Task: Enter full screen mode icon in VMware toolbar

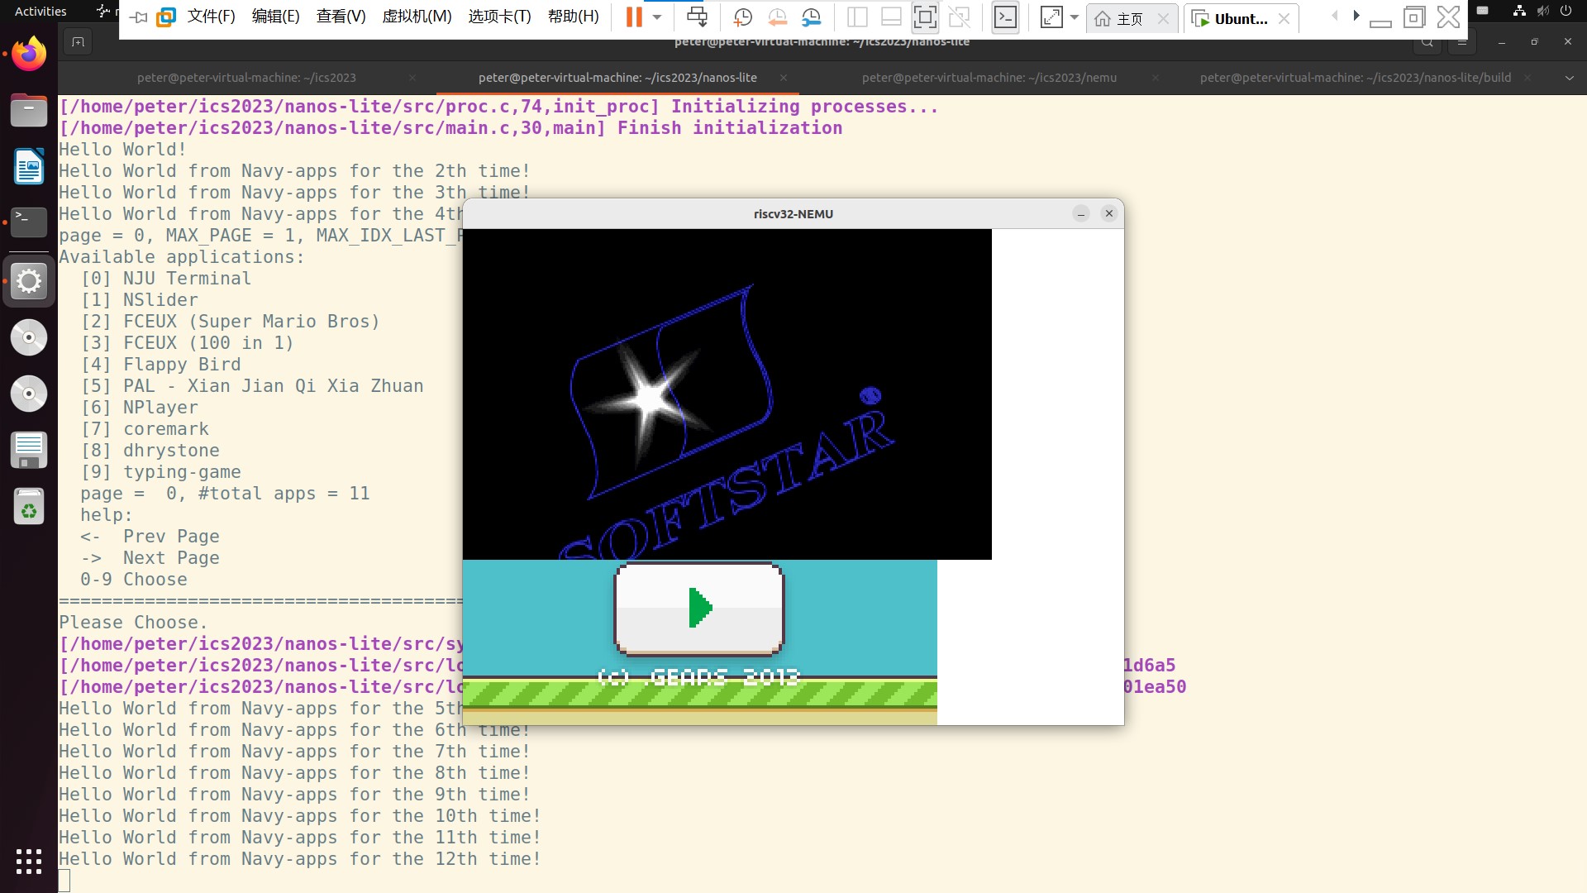Action: point(925,17)
